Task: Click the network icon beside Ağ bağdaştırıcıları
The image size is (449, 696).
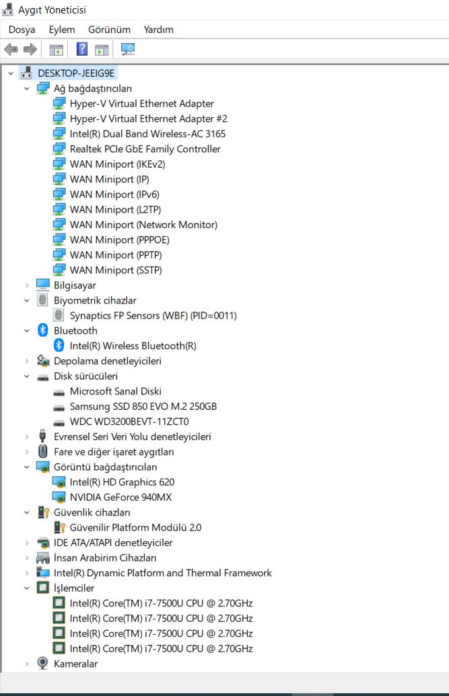Action: [42, 88]
